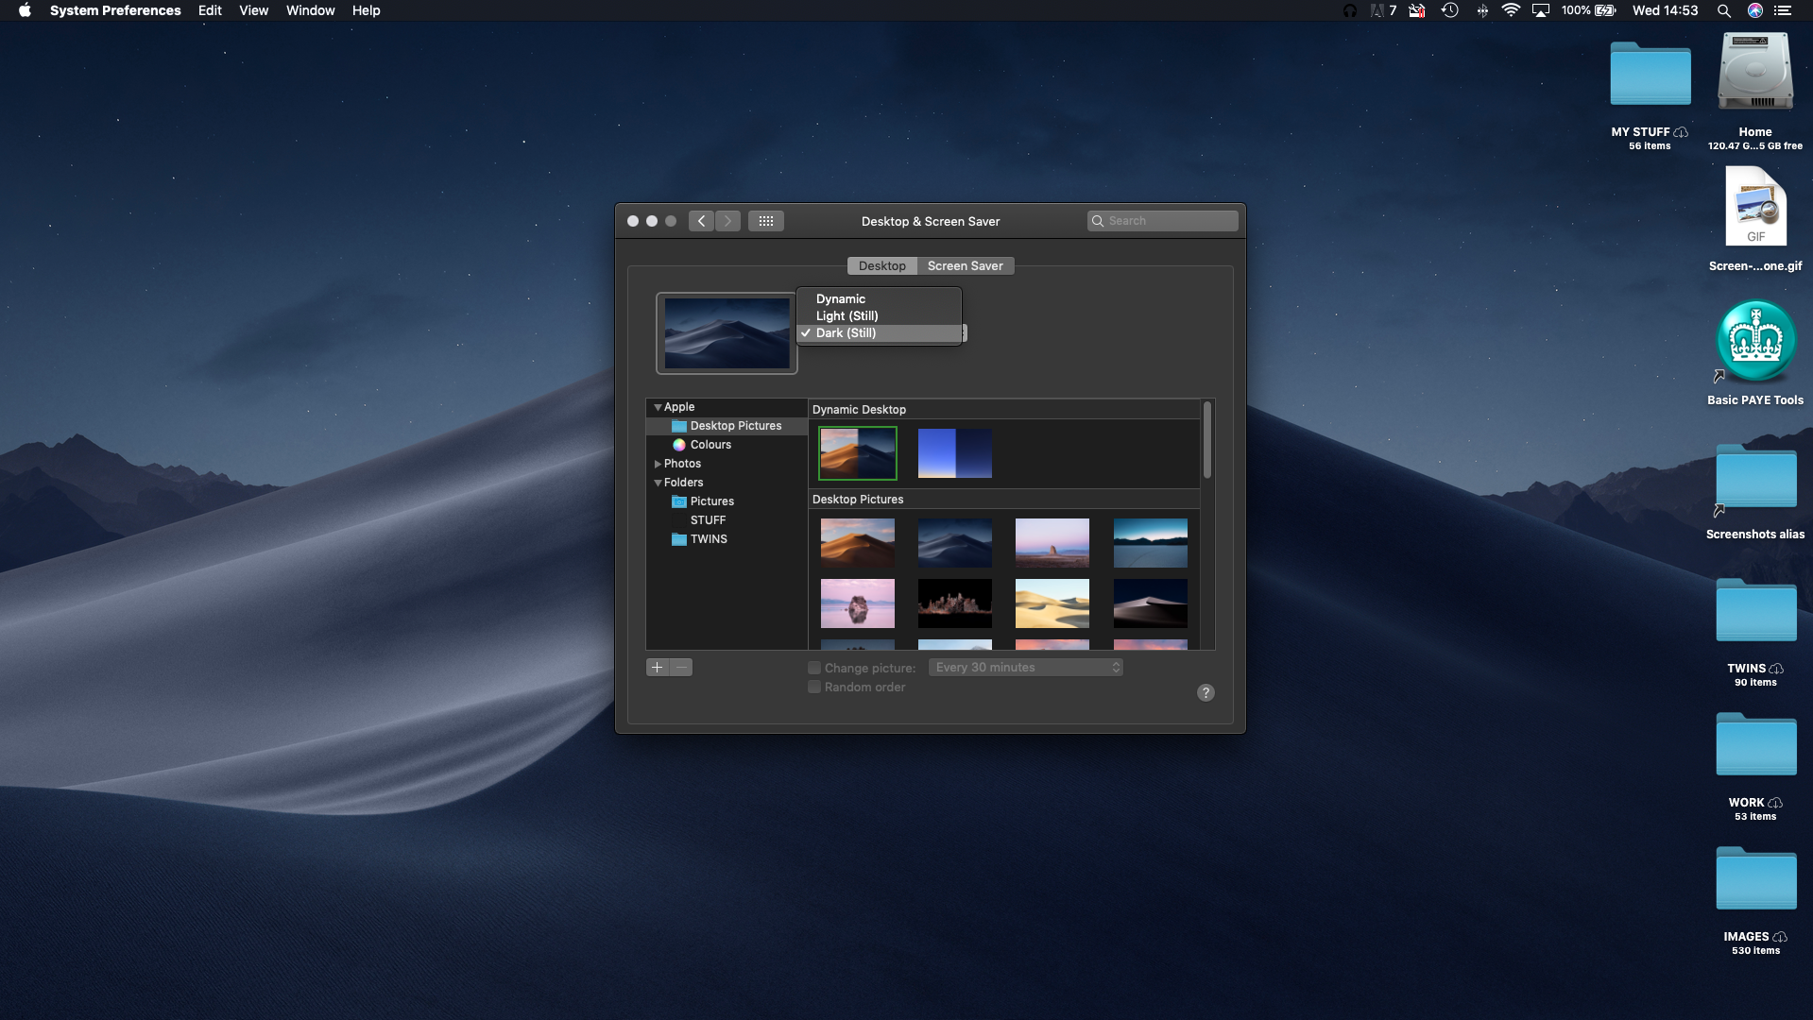Open the Every 30 minutes dropdown
The width and height of the screenshot is (1813, 1020).
point(1025,668)
